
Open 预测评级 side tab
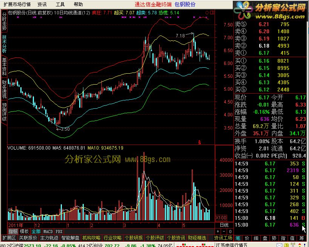[4, 112]
